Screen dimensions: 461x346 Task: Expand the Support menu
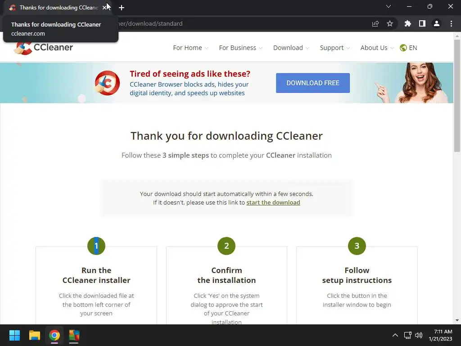click(x=334, y=48)
